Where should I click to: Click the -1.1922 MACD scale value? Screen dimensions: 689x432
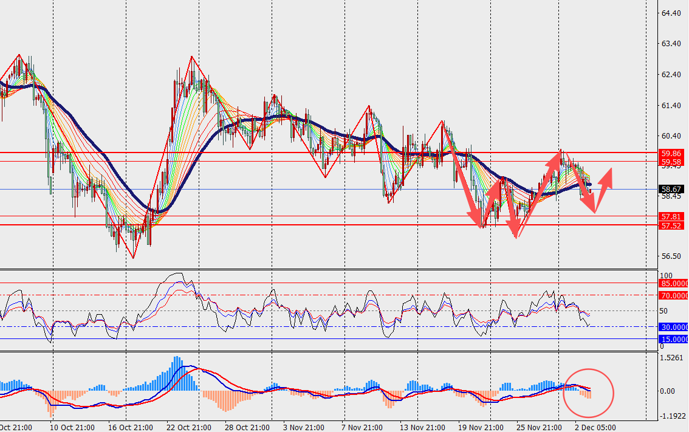tap(671, 417)
